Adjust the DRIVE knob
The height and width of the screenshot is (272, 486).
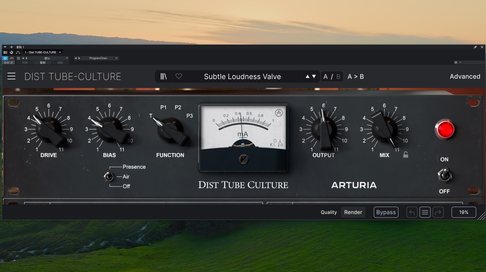click(x=49, y=129)
